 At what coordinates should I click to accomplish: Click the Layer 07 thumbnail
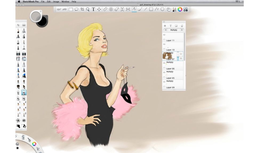click(167, 56)
